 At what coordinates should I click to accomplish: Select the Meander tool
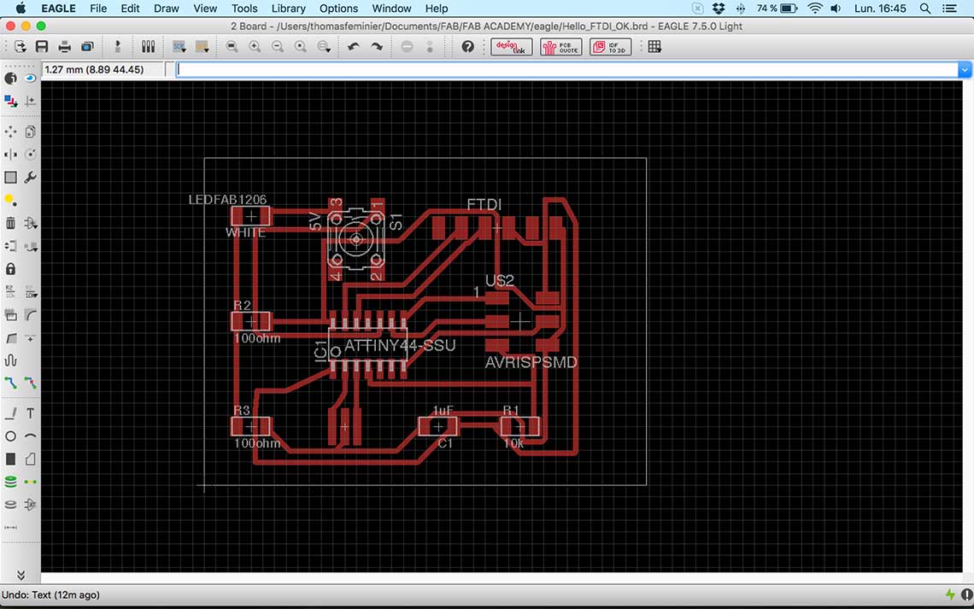10,360
